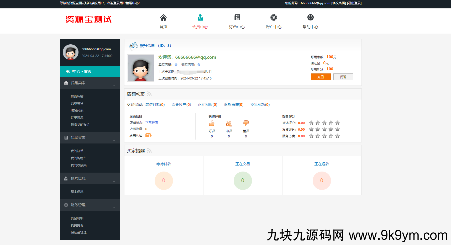Click the 正在退款 pink count circle
Screen dimensions: 451x245
(322, 180)
